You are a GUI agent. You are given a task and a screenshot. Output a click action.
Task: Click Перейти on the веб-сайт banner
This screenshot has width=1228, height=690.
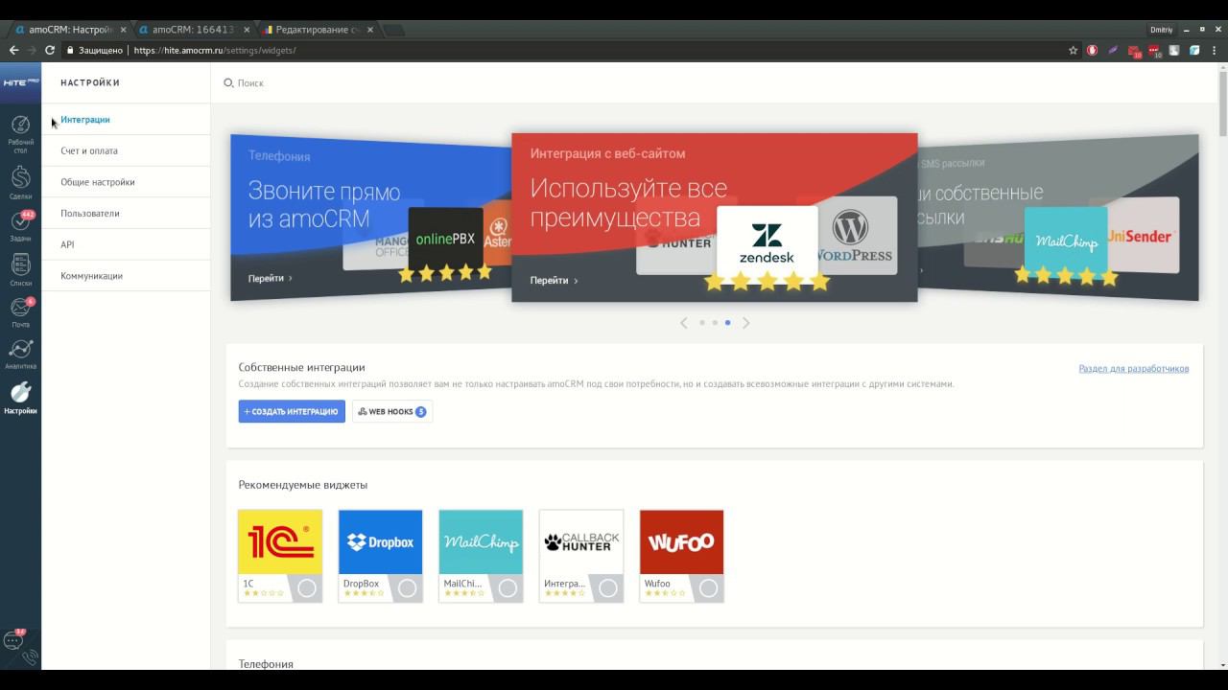tap(554, 281)
